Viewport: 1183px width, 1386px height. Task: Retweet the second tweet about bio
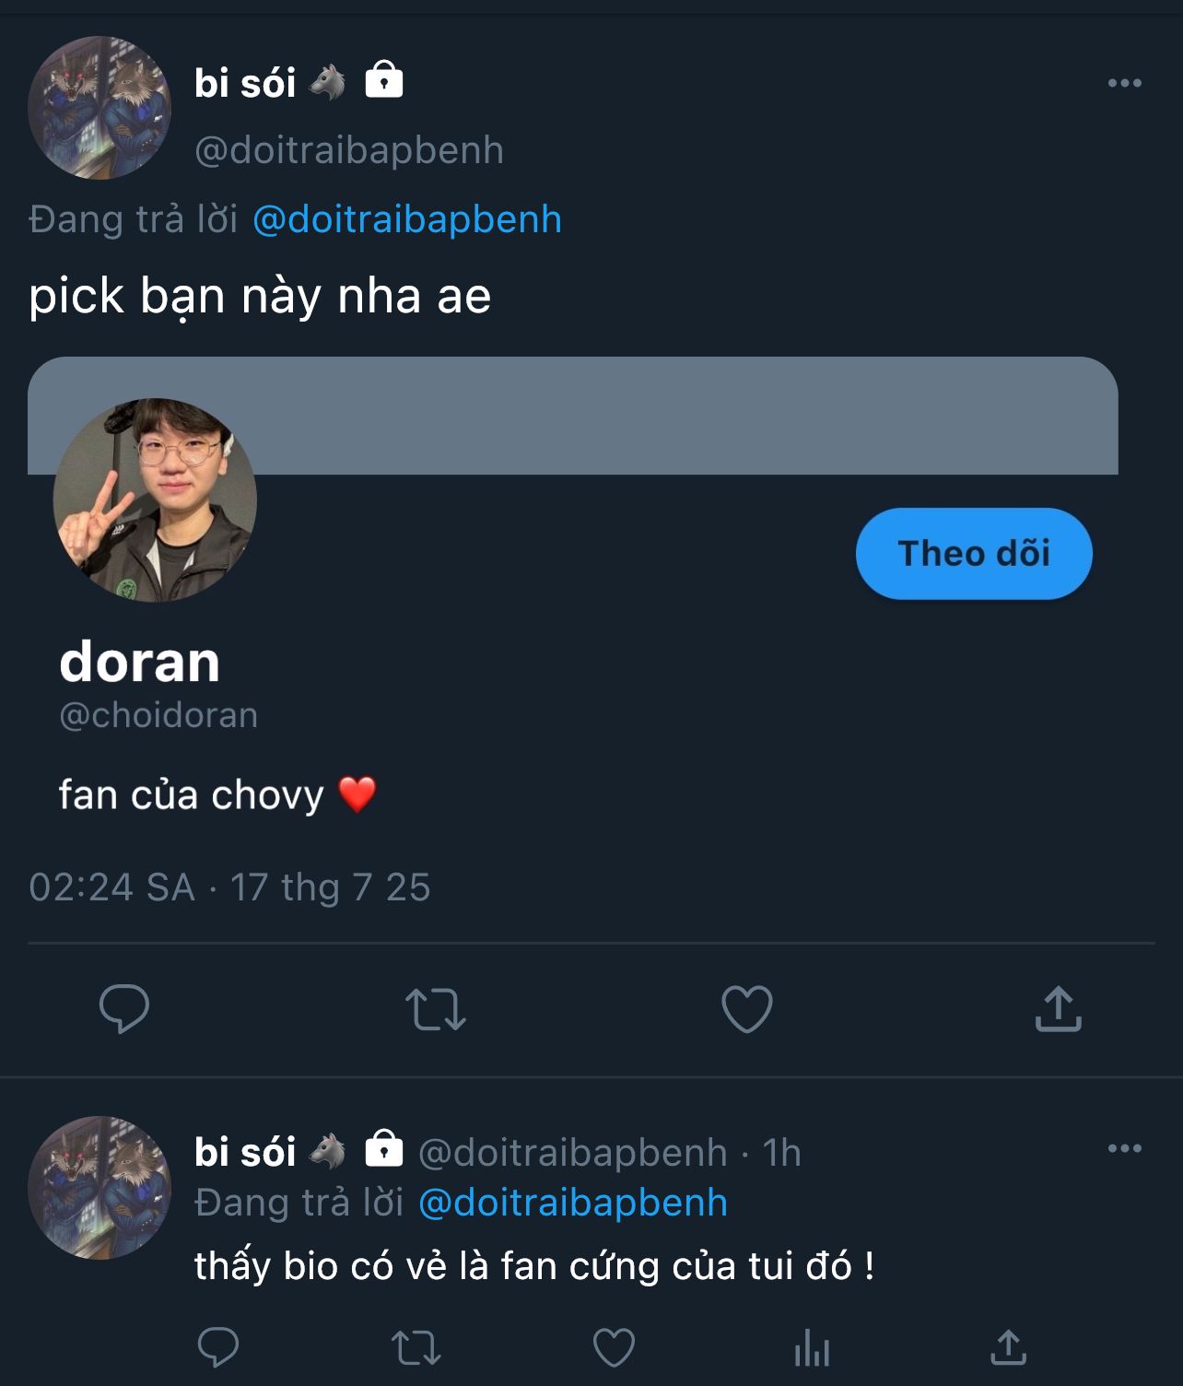pyautogui.click(x=416, y=1348)
